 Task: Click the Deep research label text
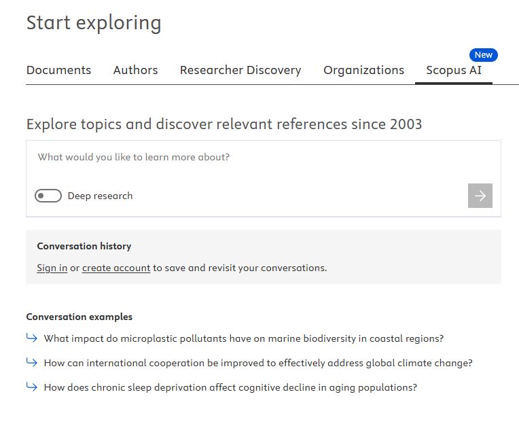(x=100, y=196)
